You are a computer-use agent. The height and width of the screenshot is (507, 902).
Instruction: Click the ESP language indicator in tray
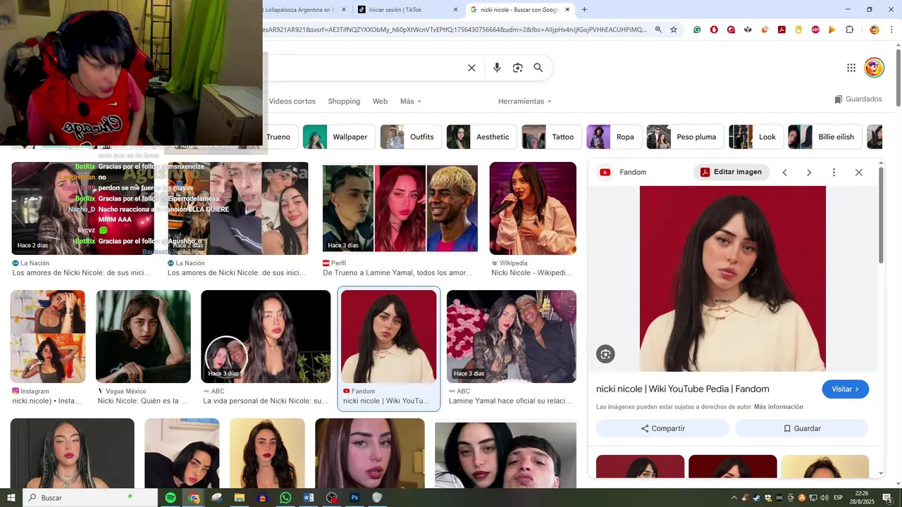[x=838, y=498]
